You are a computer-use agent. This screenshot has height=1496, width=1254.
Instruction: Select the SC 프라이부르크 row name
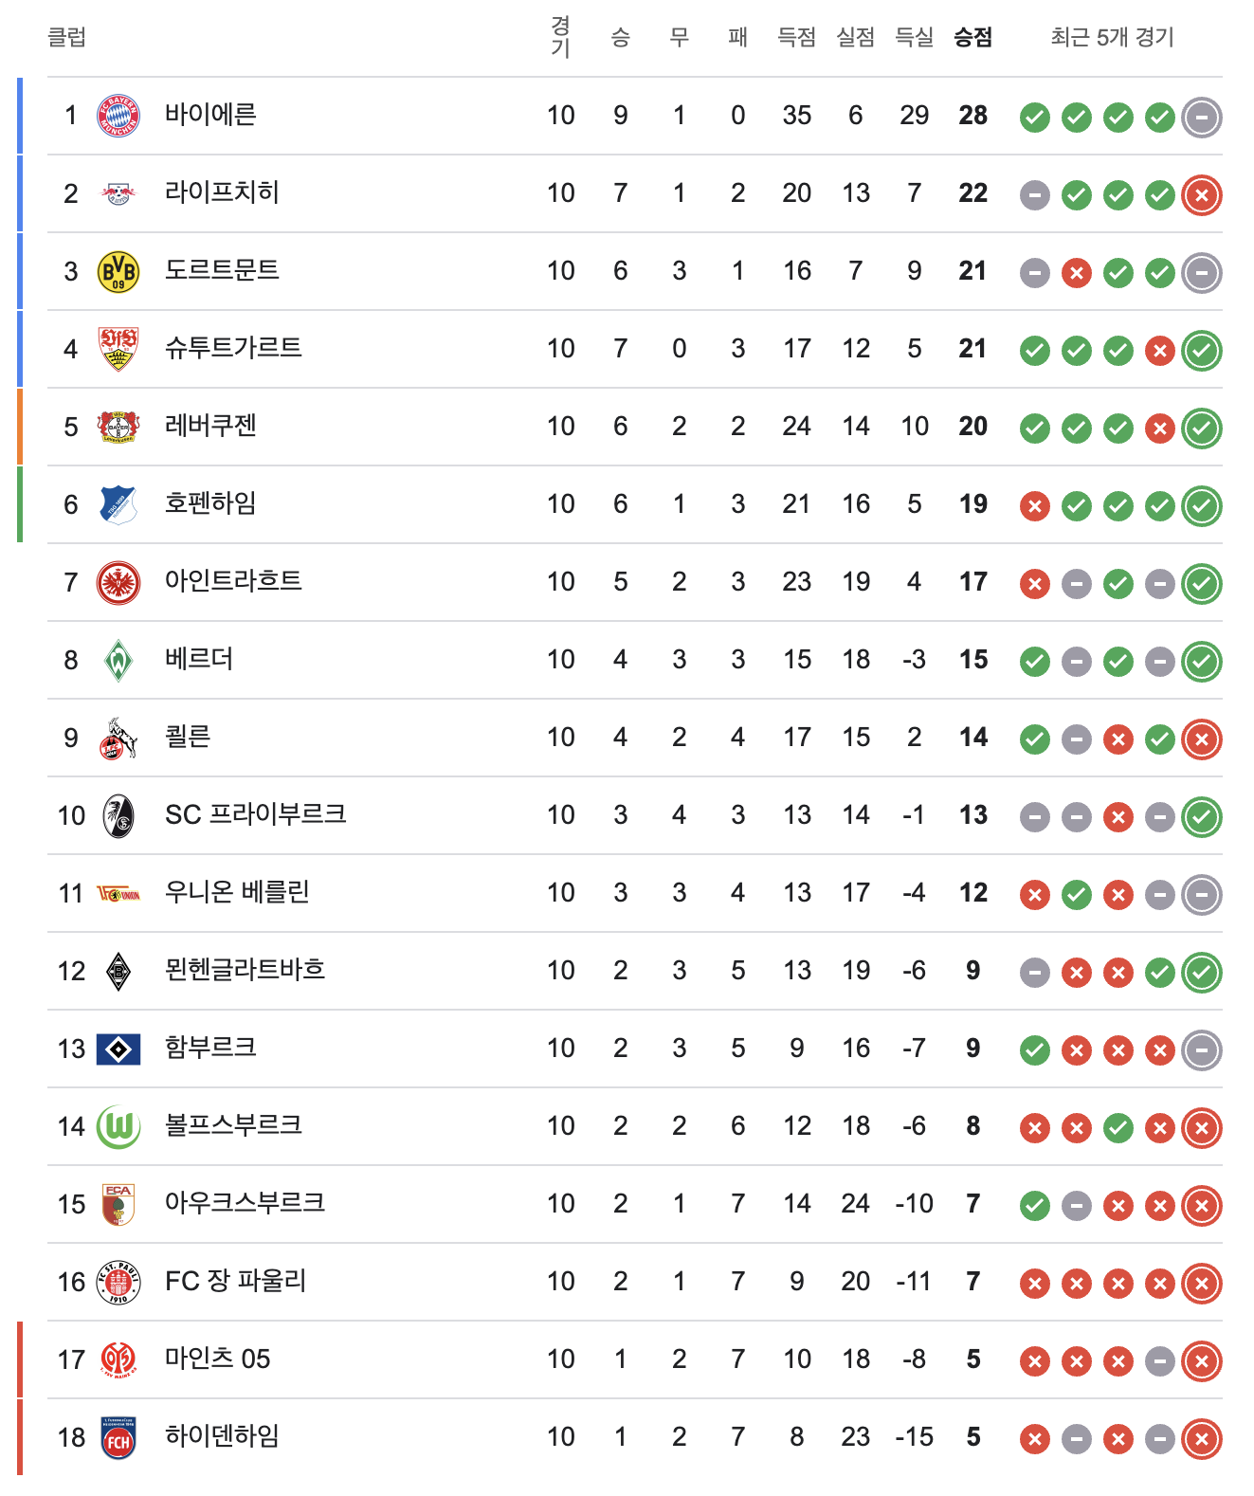tap(255, 814)
